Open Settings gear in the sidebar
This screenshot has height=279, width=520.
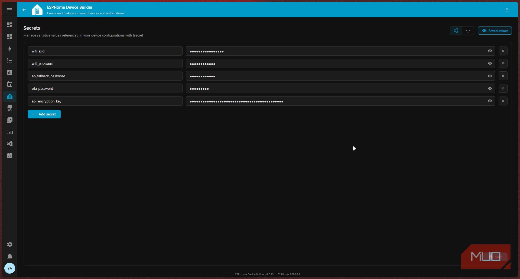(x=10, y=244)
